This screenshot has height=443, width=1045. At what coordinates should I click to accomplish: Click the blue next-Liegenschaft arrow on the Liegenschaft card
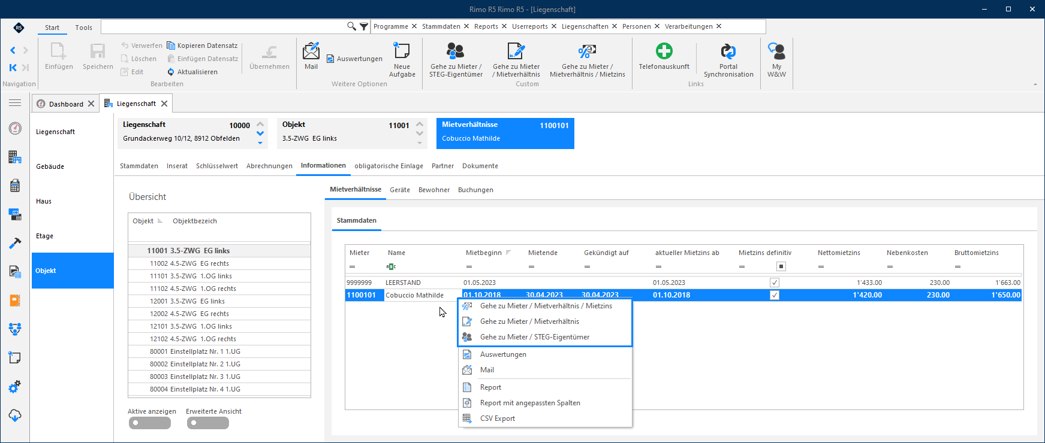[260, 133]
